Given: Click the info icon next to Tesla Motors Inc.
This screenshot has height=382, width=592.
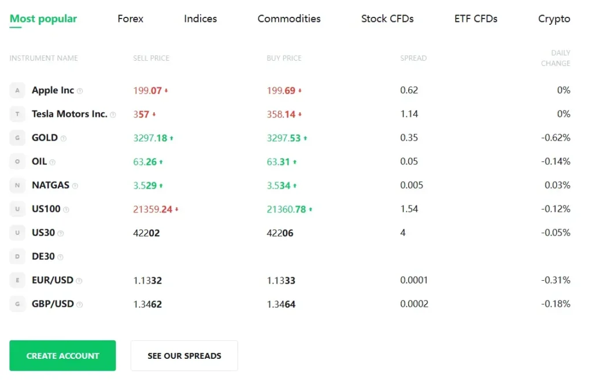Looking at the screenshot, I should point(113,115).
